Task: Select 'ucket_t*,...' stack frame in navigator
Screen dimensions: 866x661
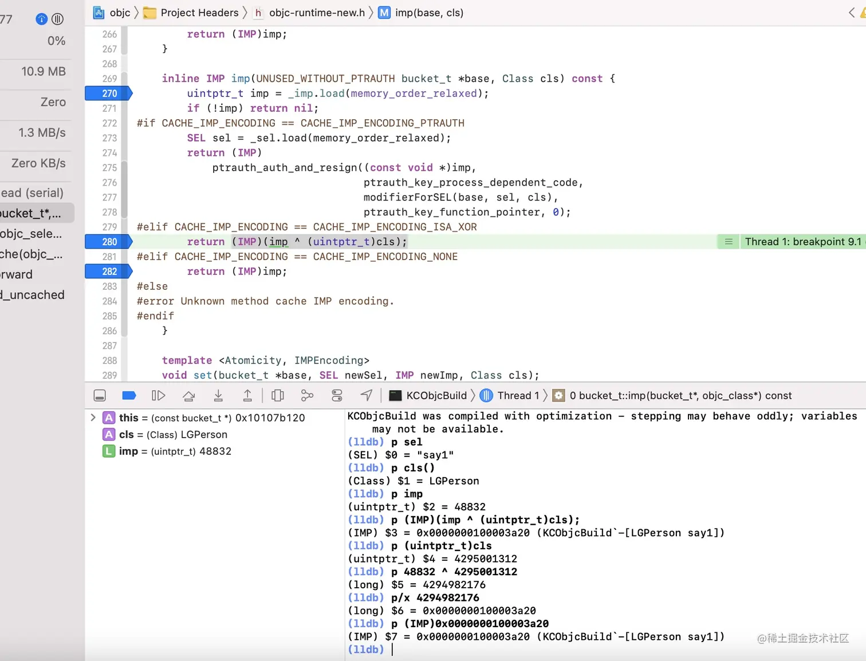Action: coord(37,214)
